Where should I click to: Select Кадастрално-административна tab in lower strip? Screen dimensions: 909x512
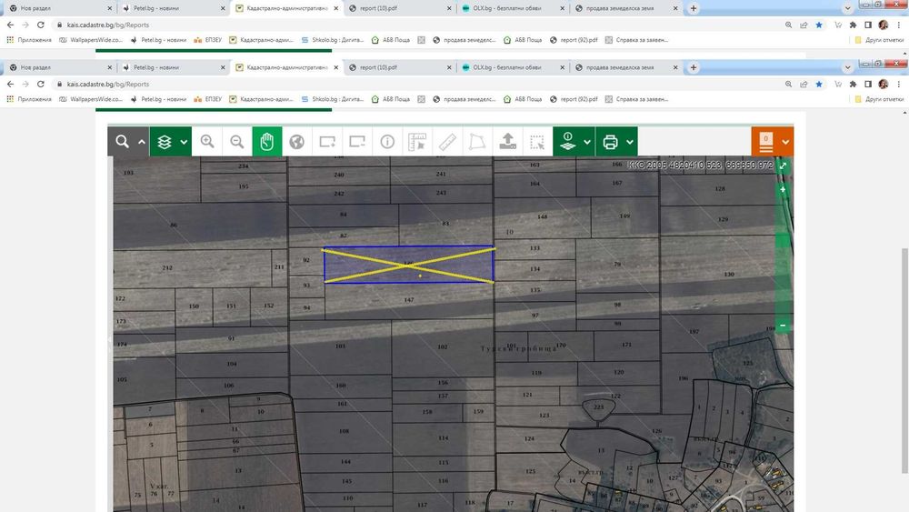(x=286, y=67)
